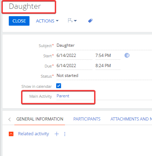Click the Start time 7:54 PM field
This screenshot has height=156, width=152.
coord(108,56)
